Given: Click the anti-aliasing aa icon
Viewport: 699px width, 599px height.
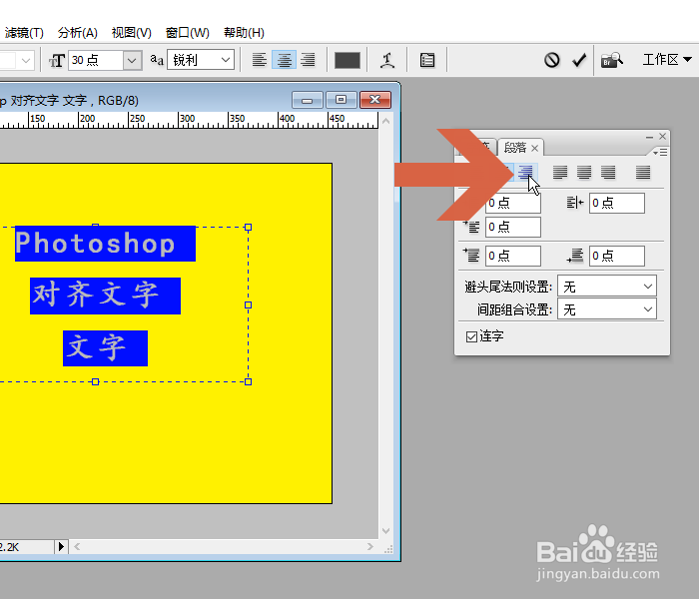Looking at the screenshot, I should 157,60.
